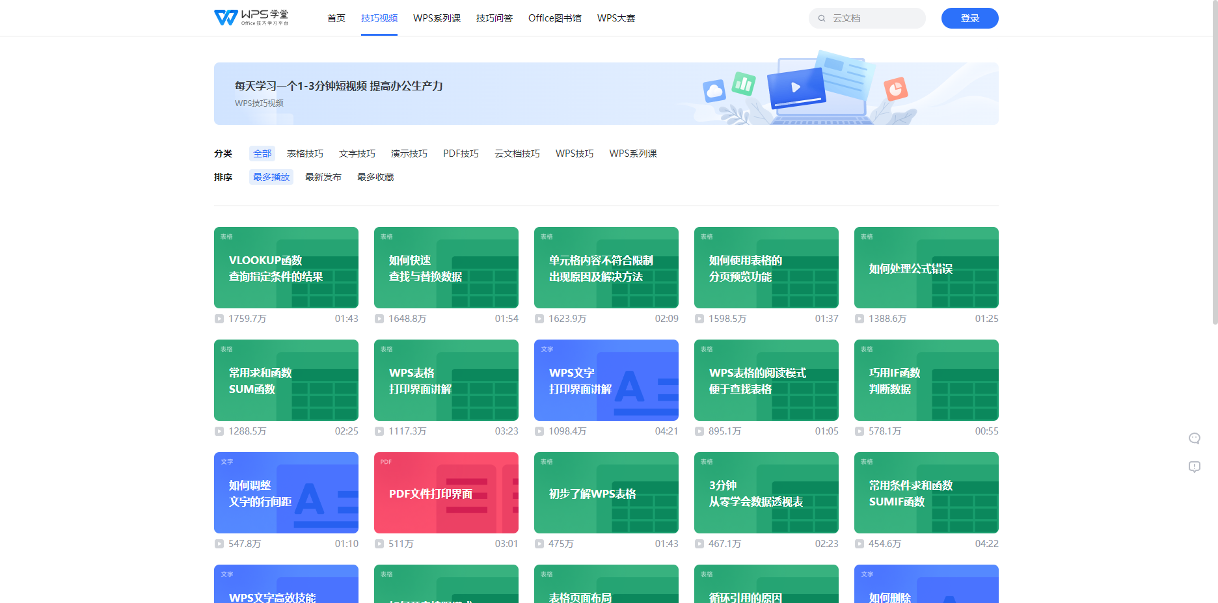Click play icon beside 1648.8万

pos(379,319)
